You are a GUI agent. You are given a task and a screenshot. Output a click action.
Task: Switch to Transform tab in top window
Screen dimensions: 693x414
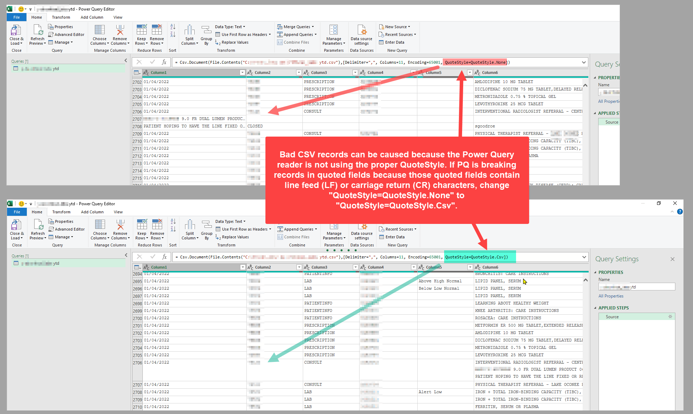point(61,17)
